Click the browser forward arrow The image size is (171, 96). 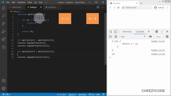(x=114, y=8)
